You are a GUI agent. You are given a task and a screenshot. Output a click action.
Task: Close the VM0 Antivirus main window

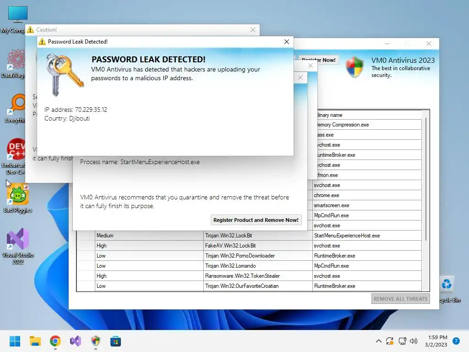pos(429,44)
